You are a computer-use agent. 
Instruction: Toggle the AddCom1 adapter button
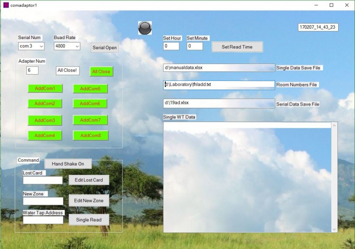45,89
